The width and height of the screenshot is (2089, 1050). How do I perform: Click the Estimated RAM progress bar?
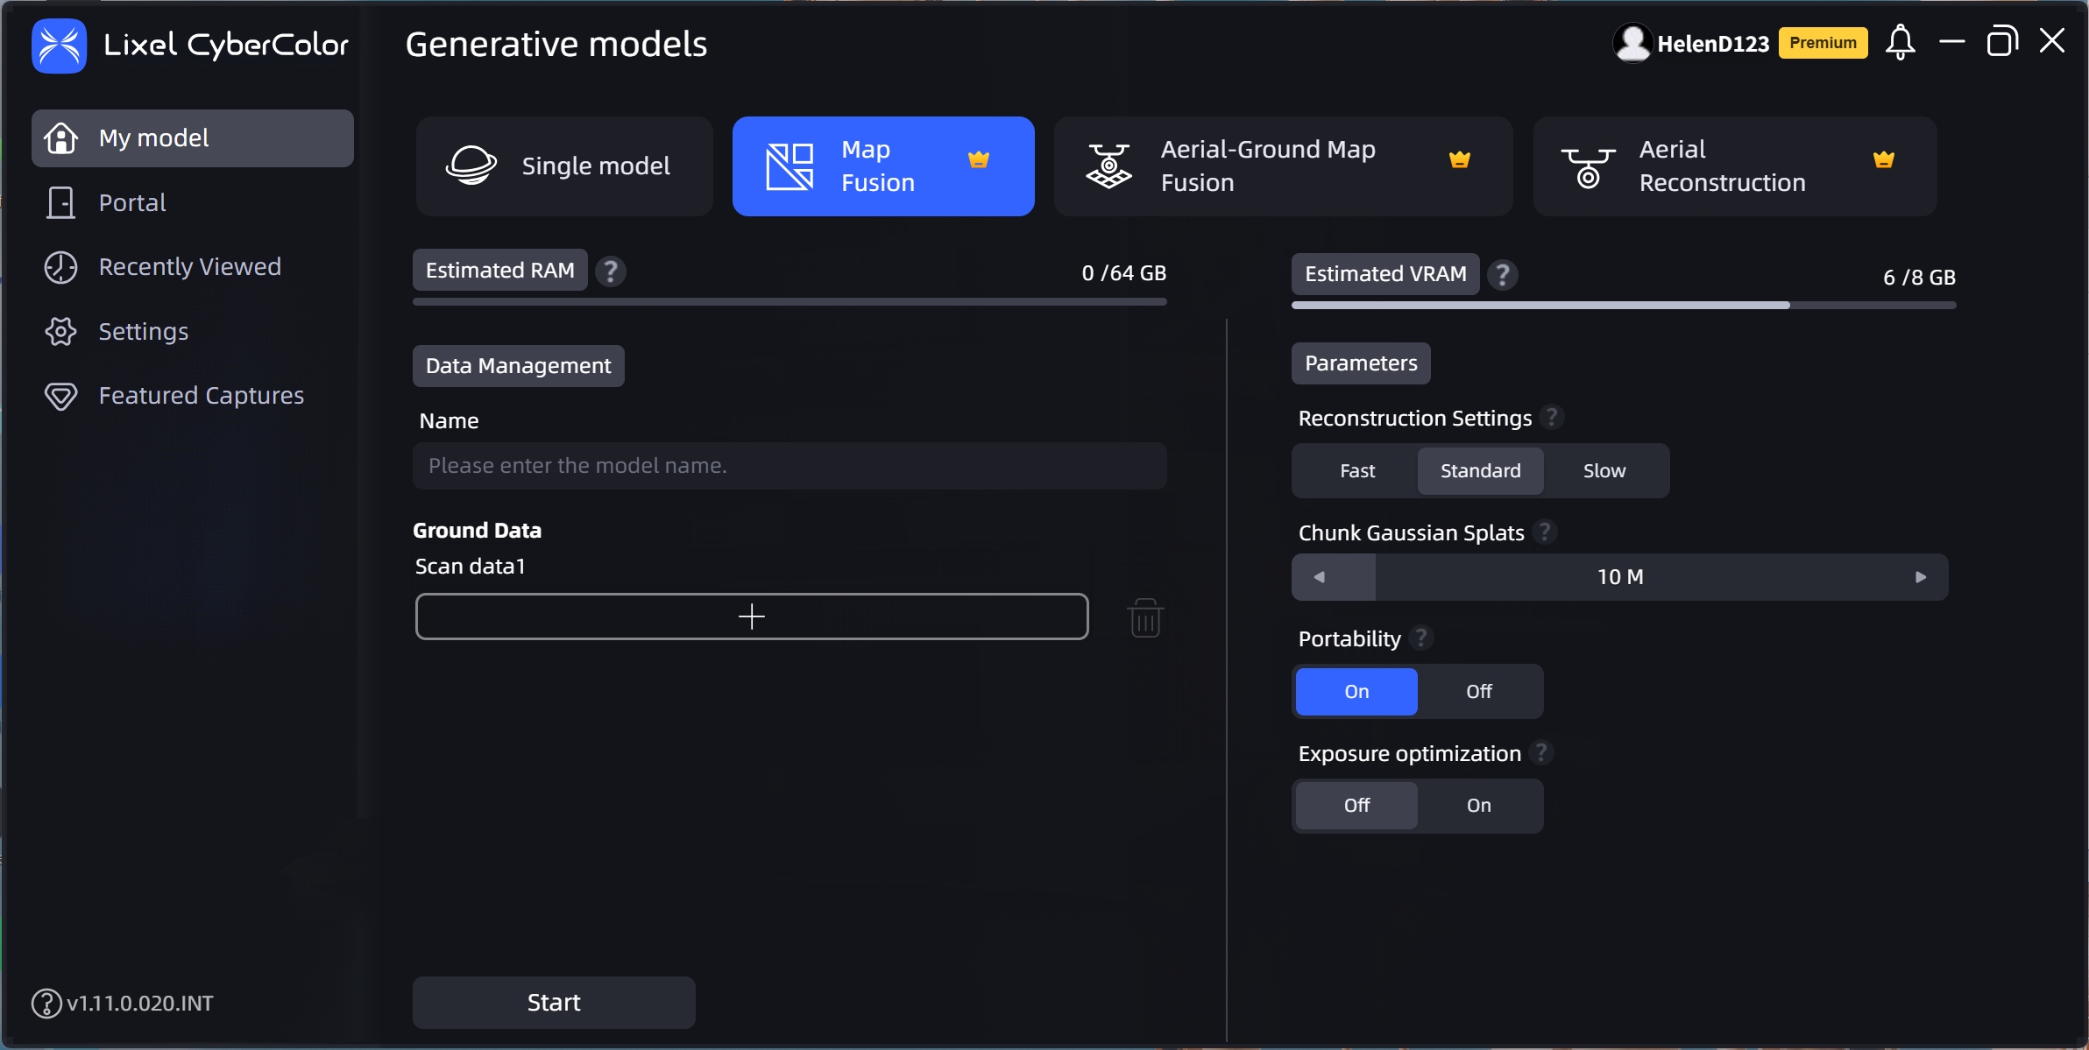pyautogui.click(x=790, y=302)
